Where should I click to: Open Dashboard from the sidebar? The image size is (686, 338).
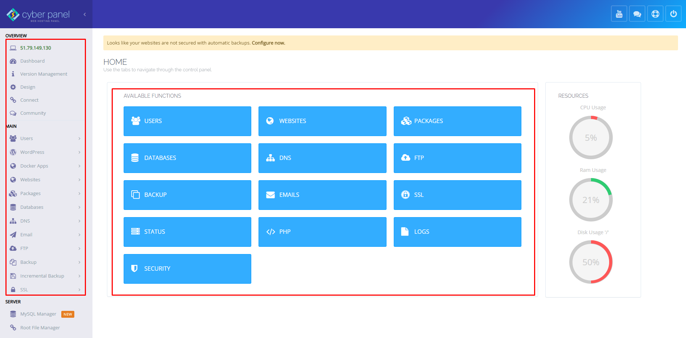coord(32,61)
